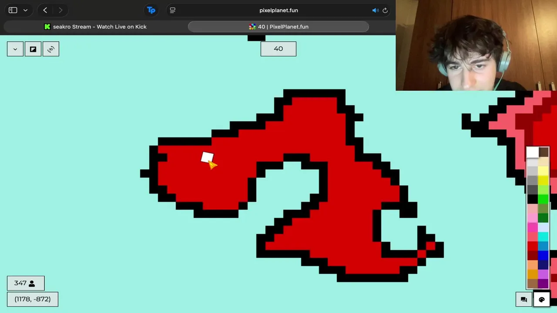Pick the pale blue palette color

(544, 227)
